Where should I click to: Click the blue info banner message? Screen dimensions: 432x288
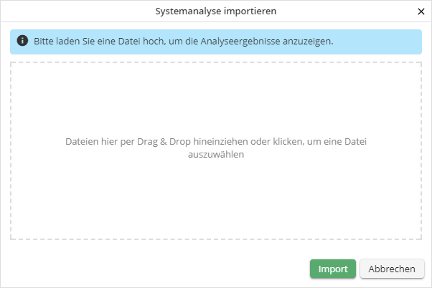(x=215, y=42)
